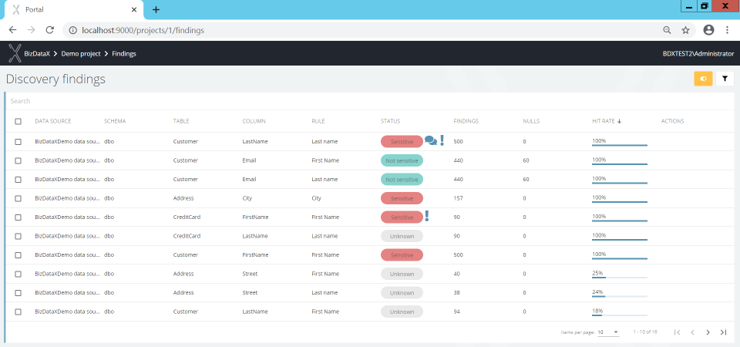Image resolution: width=740 pixels, height=347 pixels.
Task: Check the CreditCard FirstName row checkbox
Action: click(x=18, y=217)
